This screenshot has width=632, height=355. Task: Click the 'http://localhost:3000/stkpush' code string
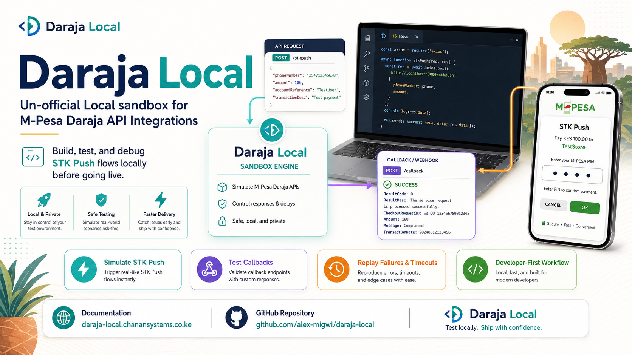(x=423, y=74)
